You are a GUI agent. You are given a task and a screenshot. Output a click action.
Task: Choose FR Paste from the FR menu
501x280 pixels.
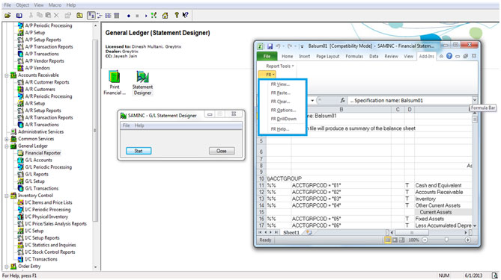(281, 93)
